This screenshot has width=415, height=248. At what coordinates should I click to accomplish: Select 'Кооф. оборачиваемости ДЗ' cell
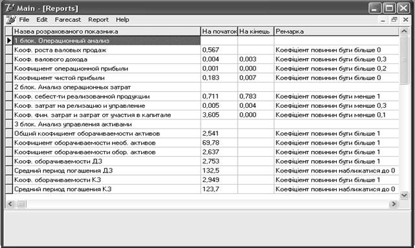click(107, 161)
